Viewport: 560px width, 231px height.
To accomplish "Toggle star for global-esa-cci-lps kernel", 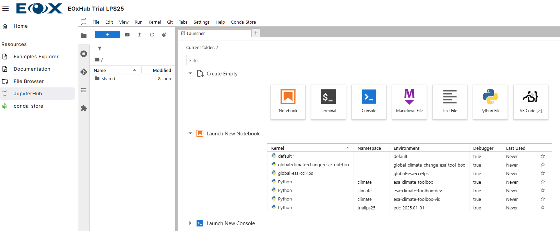I will click(x=543, y=173).
